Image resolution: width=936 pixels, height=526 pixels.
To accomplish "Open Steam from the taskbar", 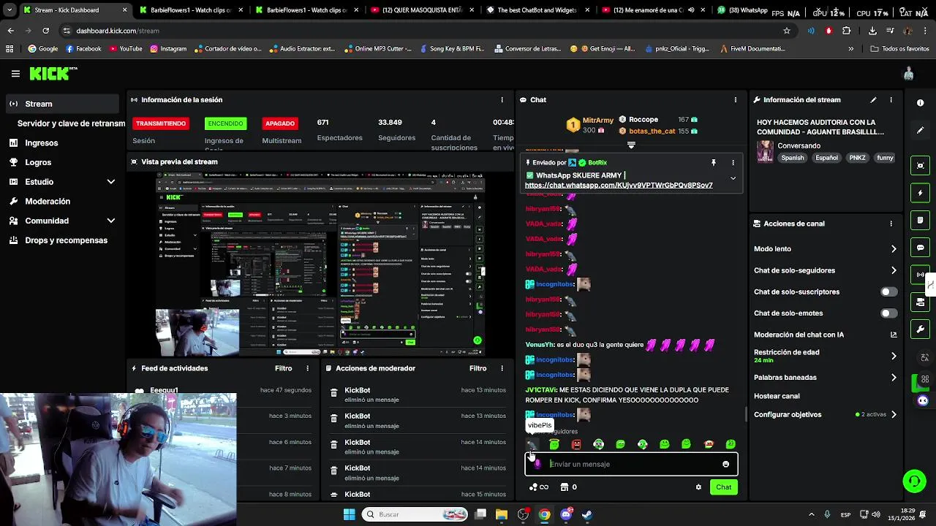I will pos(587,514).
